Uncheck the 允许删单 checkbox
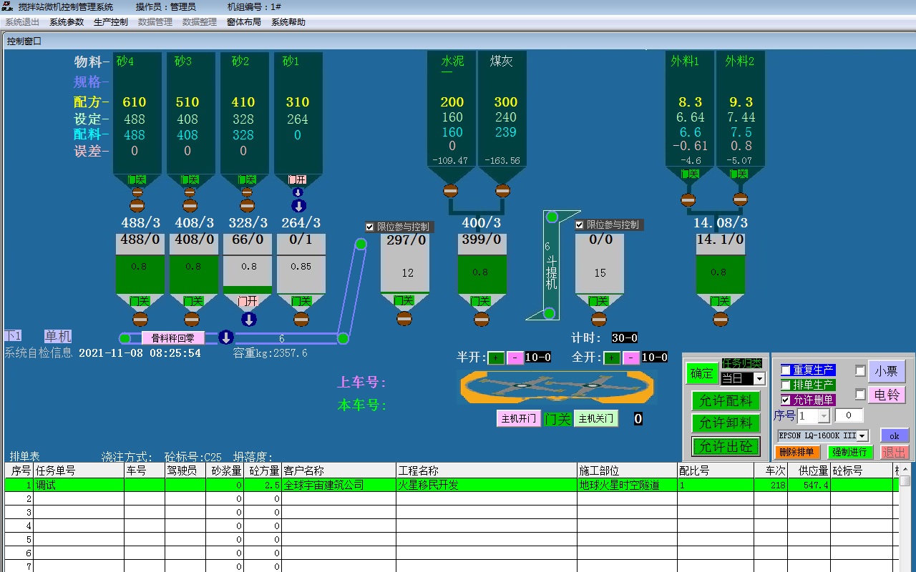Viewport: 916px width, 572px height. click(x=786, y=400)
